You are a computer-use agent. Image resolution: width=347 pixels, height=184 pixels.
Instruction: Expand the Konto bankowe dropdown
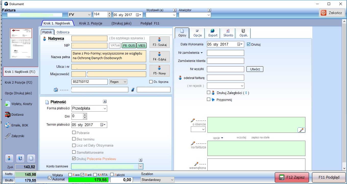[x=140, y=166]
